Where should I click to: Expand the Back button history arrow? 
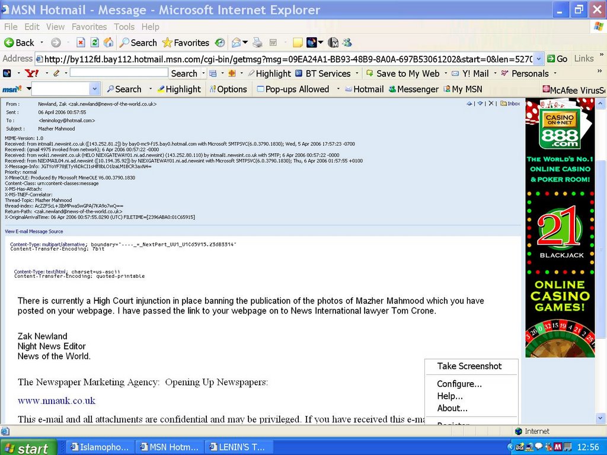[x=41, y=43]
